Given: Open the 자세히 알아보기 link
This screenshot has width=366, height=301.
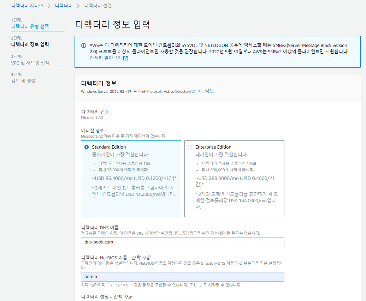Looking at the screenshot, I should click(106, 58).
